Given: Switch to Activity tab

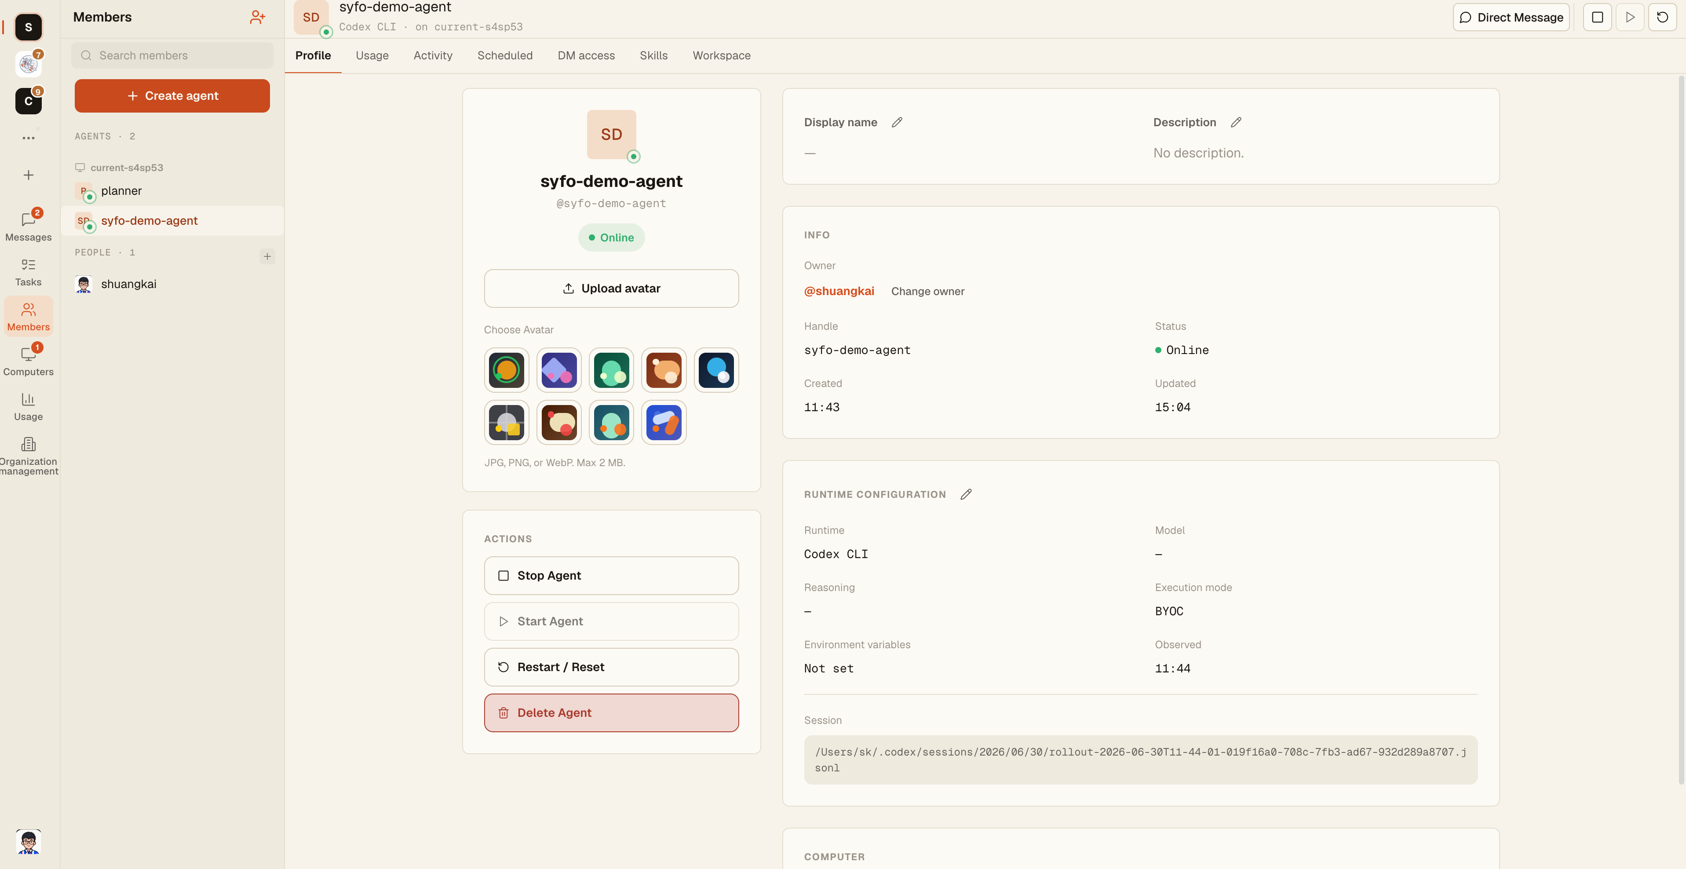Looking at the screenshot, I should pyautogui.click(x=433, y=55).
